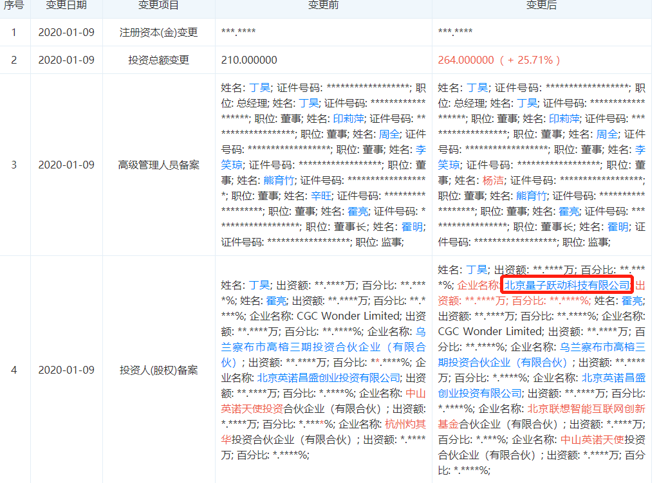Open 辛旺 director link in 变更前 column
The width and height of the screenshot is (659, 483).
(321, 196)
